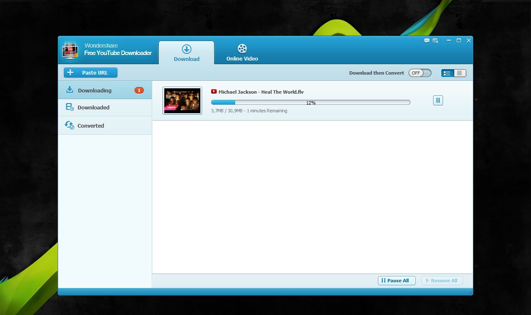Click the download progress bar at 12%
This screenshot has height=315, width=531.
[x=310, y=102]
